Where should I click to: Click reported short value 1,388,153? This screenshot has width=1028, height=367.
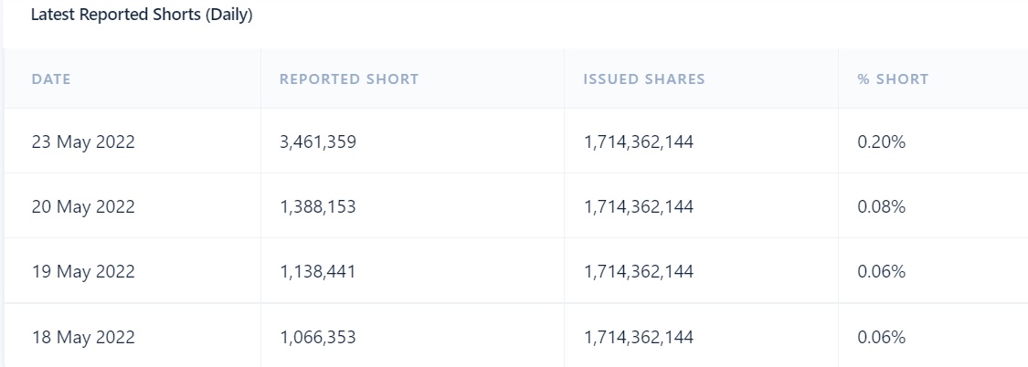coord(318,207)
